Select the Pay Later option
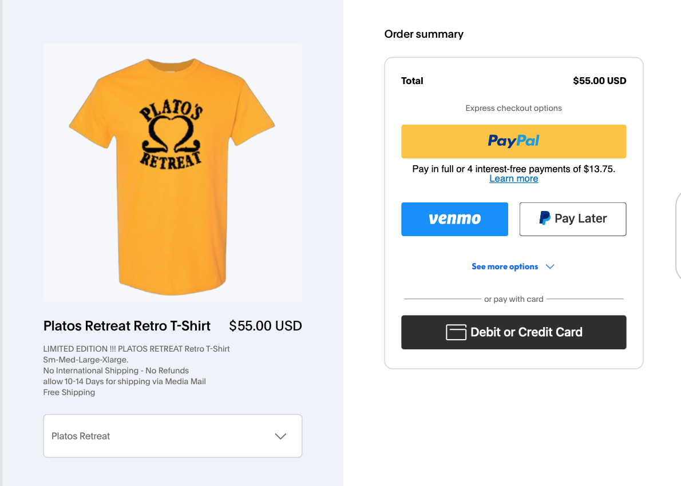Viewport: 681px width, 486px height. (572, 219)
